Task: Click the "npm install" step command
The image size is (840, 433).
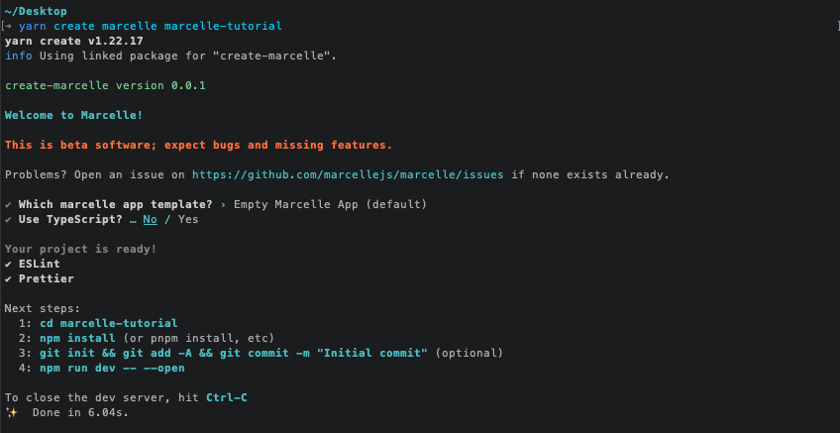Action: [x=77, y=338]
